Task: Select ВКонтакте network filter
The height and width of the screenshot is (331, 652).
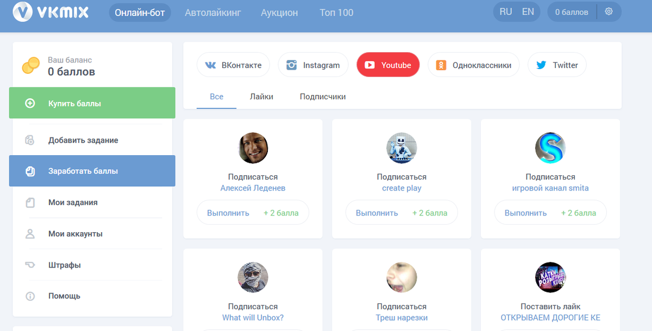Action: coord(233,65)
